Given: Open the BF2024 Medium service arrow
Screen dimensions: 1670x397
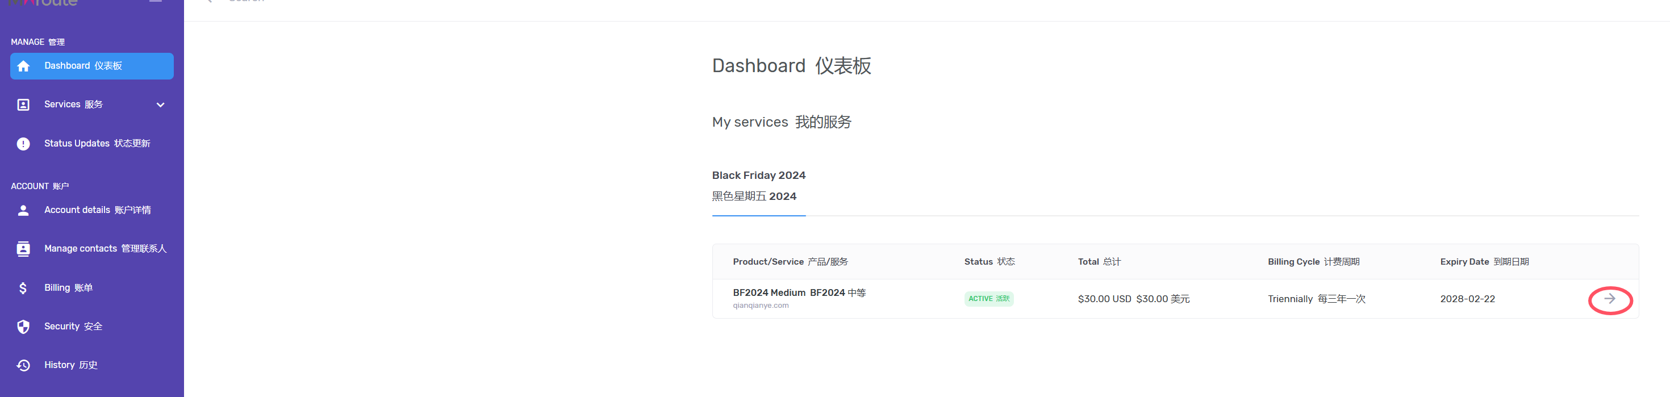Looking at the screenshot, I should (1609, 299).
